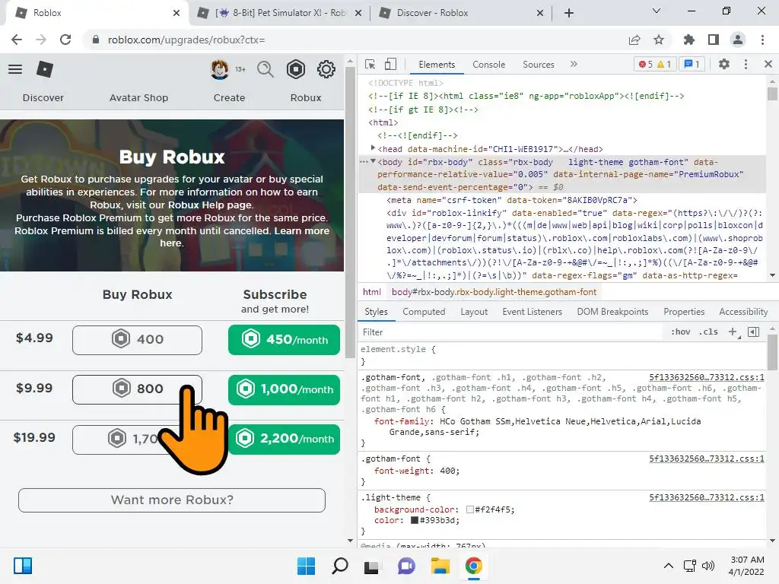This screenshot has height=584, width=779.
Task: Open Chrome three-dot menu
Action: (762, 40)
